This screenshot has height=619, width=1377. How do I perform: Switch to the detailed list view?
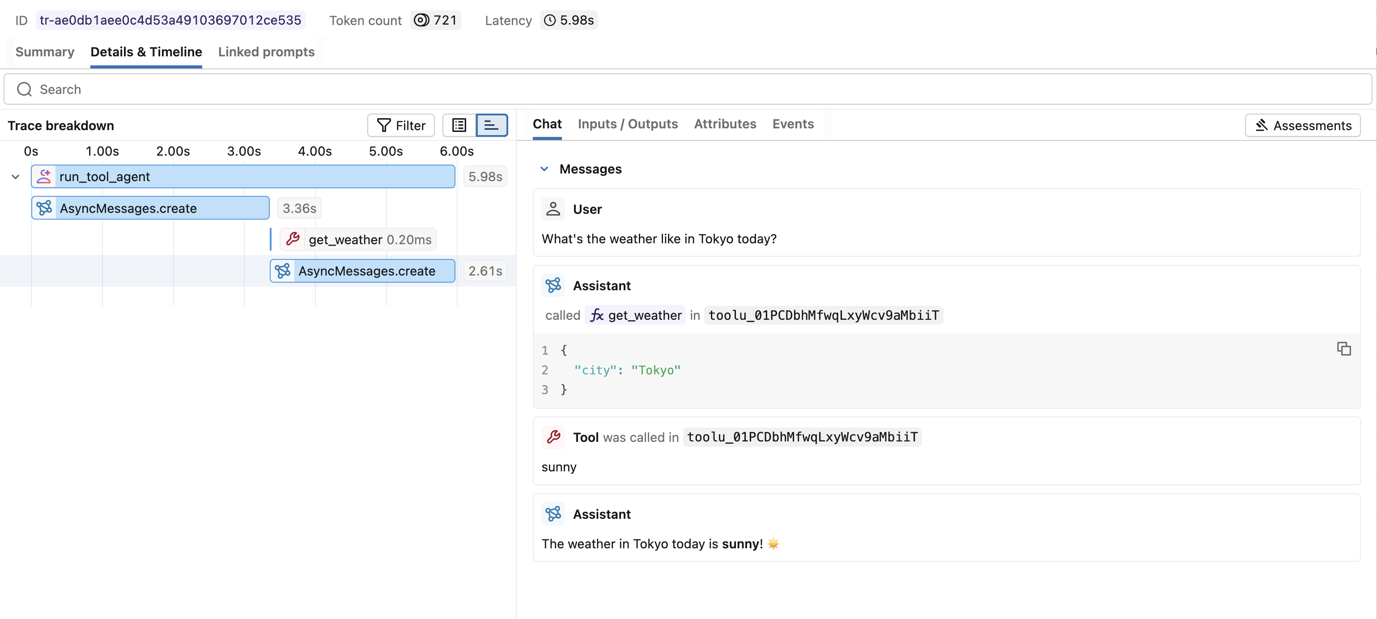pos(459,125)
